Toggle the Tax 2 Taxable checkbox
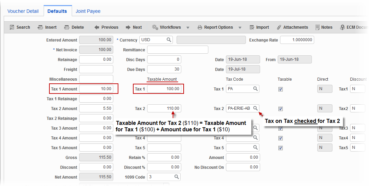 280,109
